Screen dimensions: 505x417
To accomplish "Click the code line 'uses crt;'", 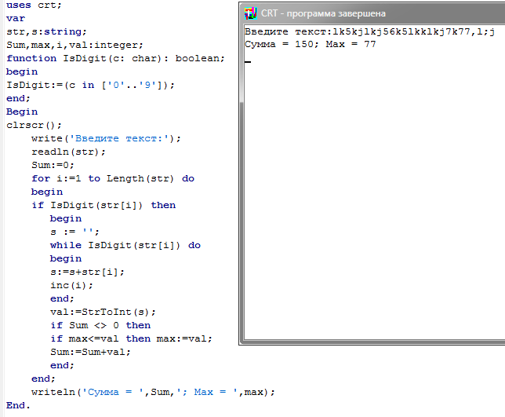I will tap(34, 5).
